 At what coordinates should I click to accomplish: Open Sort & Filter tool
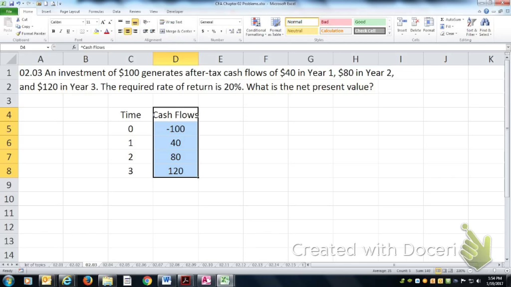(x=471, y=27)
